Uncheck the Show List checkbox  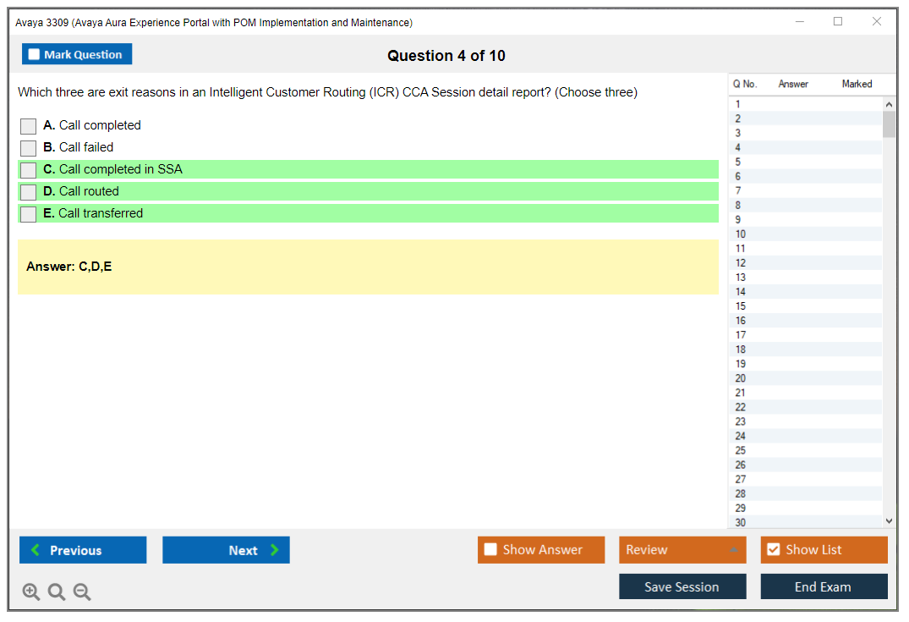[773, 549]
